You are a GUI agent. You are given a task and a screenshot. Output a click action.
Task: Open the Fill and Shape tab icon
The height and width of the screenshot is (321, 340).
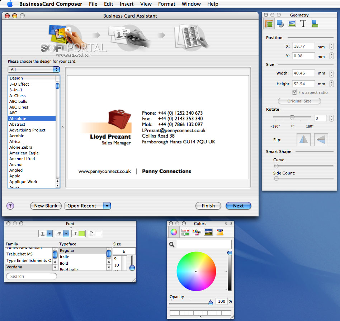pos(280,24)
